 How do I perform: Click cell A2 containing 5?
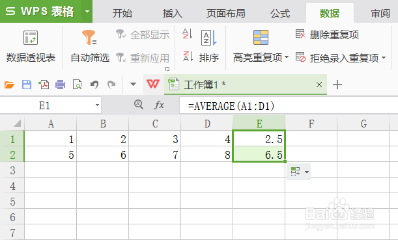51,154
